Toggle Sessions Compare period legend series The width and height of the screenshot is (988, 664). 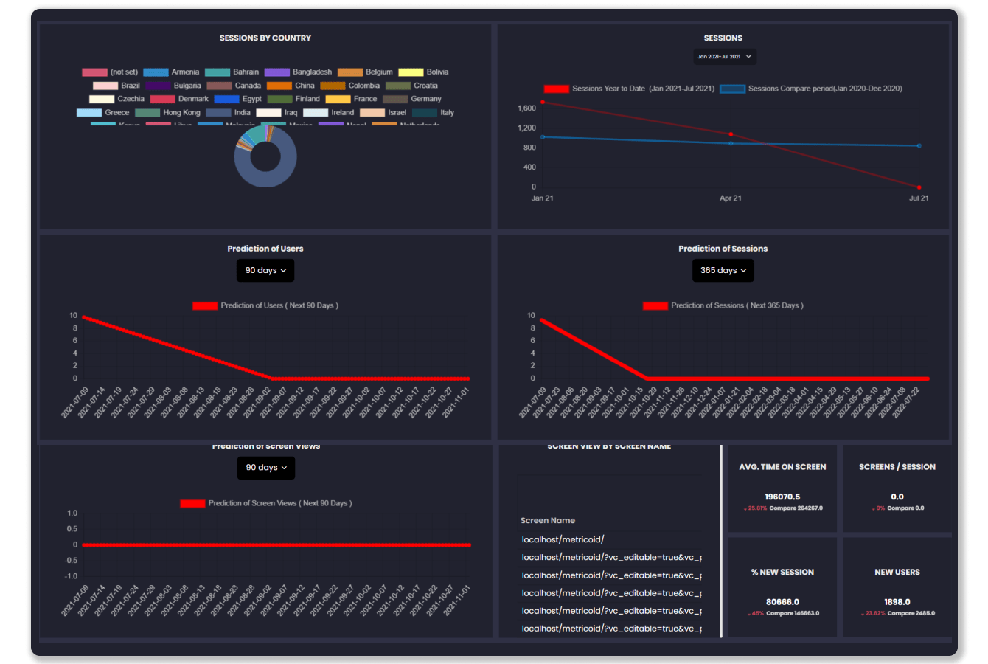point(811,89)
